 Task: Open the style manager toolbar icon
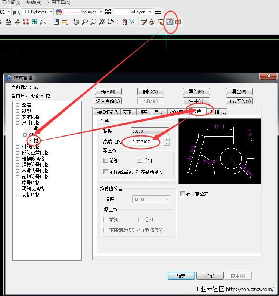170,22
